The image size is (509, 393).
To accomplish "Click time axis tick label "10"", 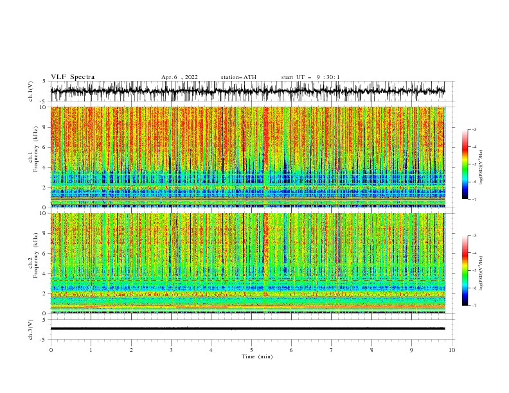I will [452, 350].
